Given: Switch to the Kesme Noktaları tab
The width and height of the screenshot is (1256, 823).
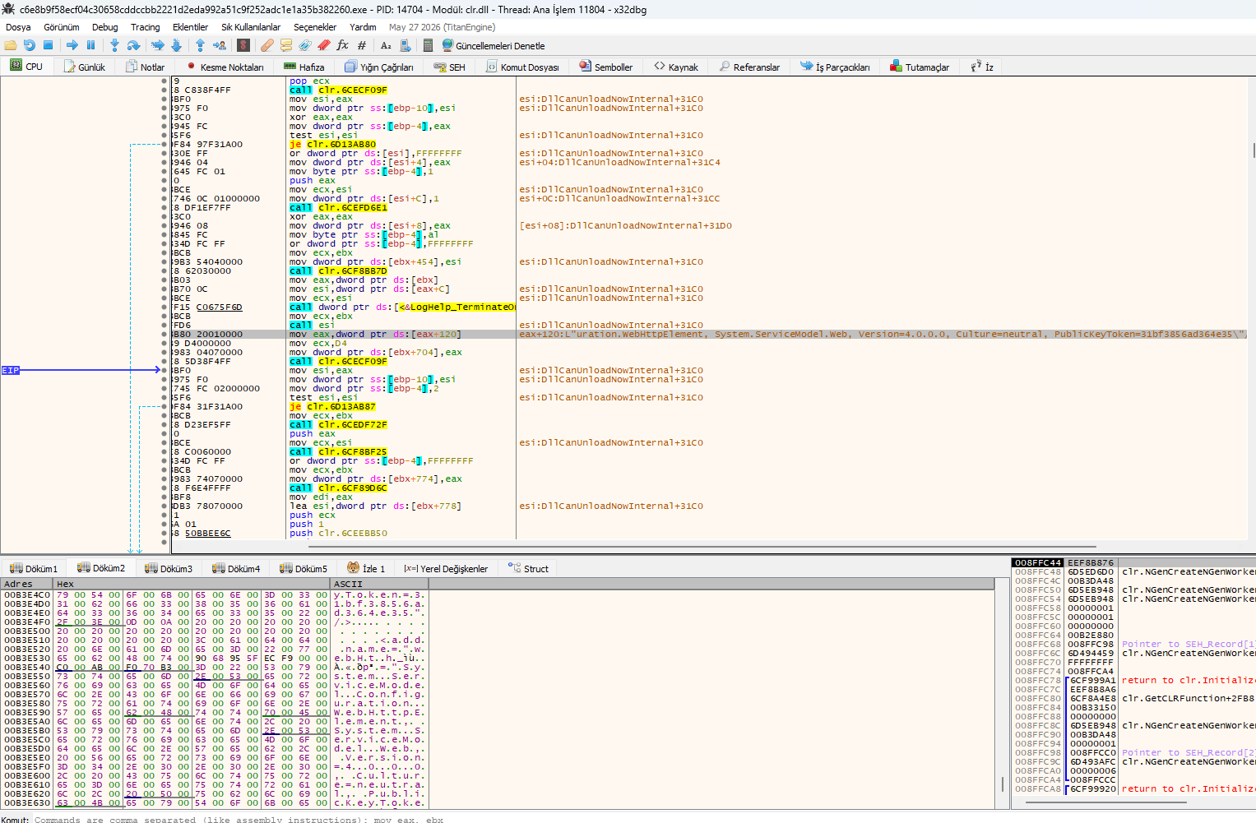Looking at the screenshot, I should point(225,67).
